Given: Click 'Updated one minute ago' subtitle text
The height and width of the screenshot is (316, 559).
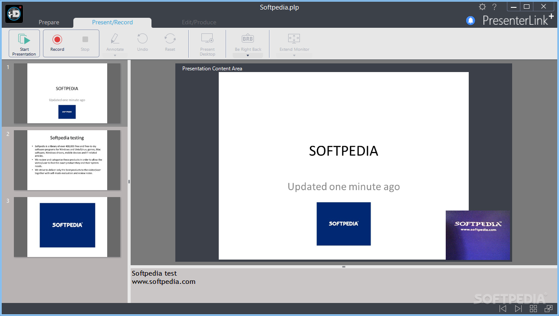Looking at the screenshot, I should (x=344, y=187).
